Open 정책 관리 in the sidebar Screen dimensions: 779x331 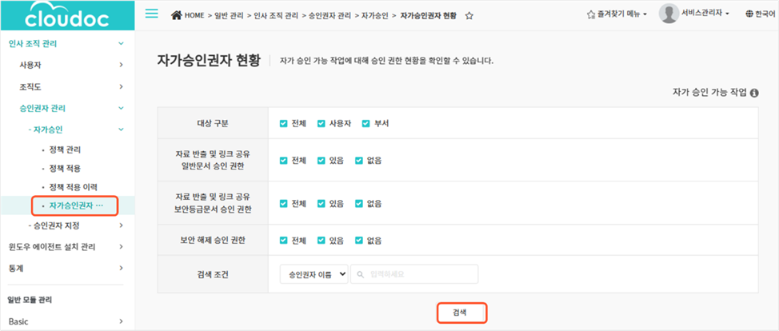pyautogui.click(x=65, y=150)
